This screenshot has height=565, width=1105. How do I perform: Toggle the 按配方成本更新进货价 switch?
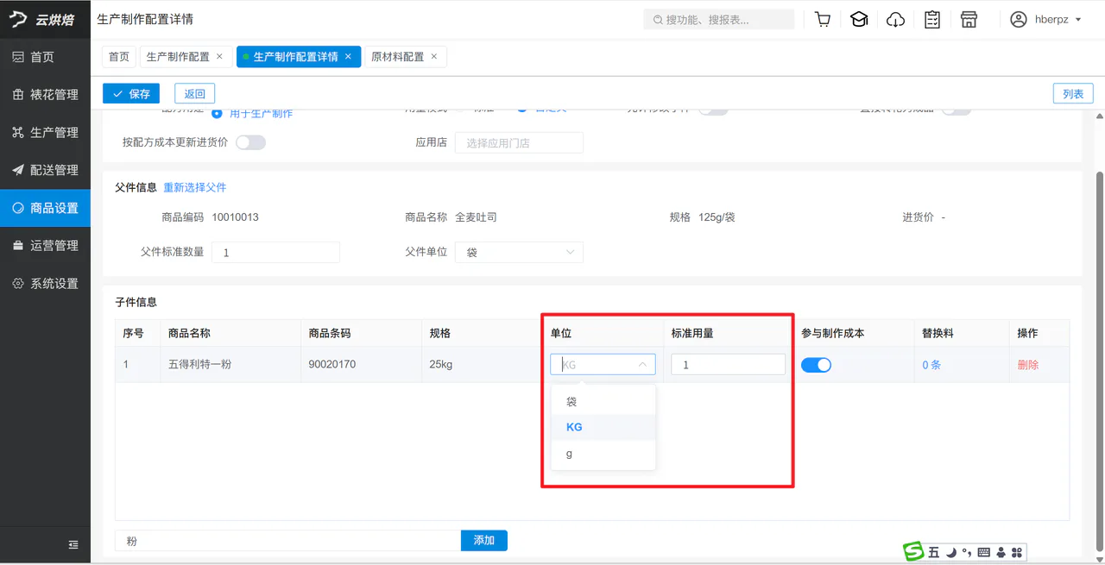[x=250, y=142]
